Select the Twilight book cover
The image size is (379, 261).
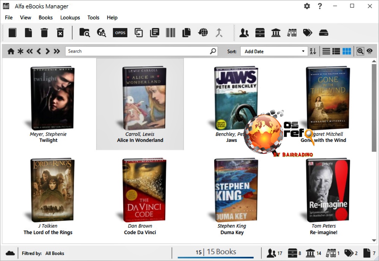pyautogui.click(x=52, y=98)
